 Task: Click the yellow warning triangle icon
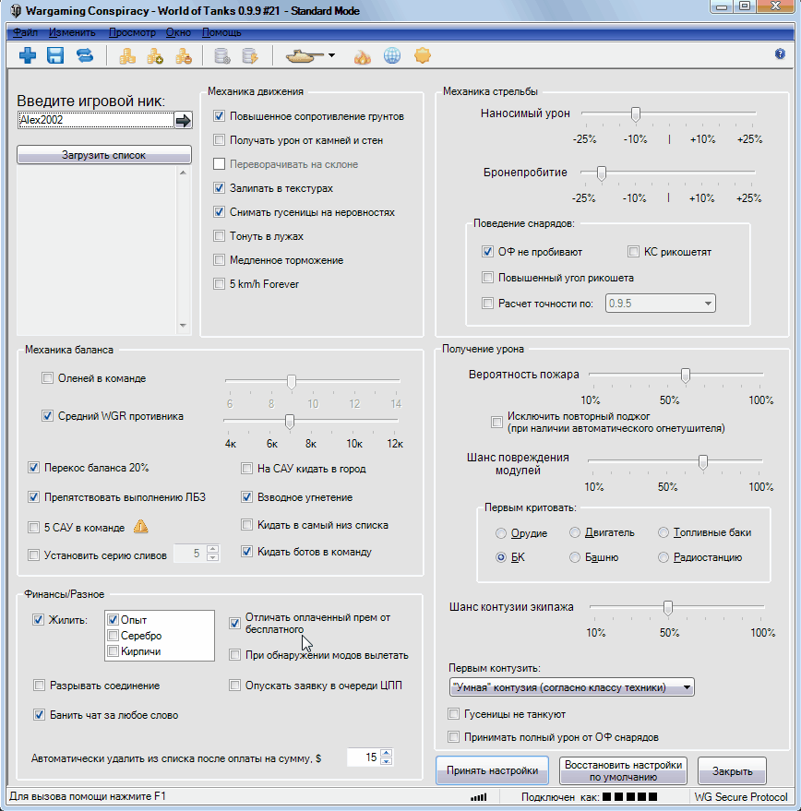pos(140,528)
